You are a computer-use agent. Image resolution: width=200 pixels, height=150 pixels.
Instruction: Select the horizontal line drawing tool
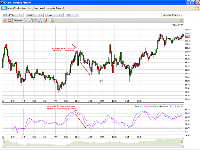point(26,20)
